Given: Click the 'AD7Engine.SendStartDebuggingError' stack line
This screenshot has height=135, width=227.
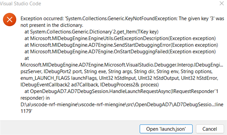Looking at the screenshot, I should (x=121, y=45).
